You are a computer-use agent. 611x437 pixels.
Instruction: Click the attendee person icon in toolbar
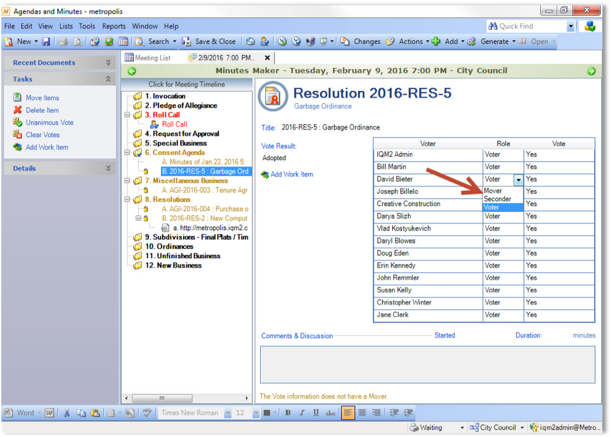click(x=264, y=41)
